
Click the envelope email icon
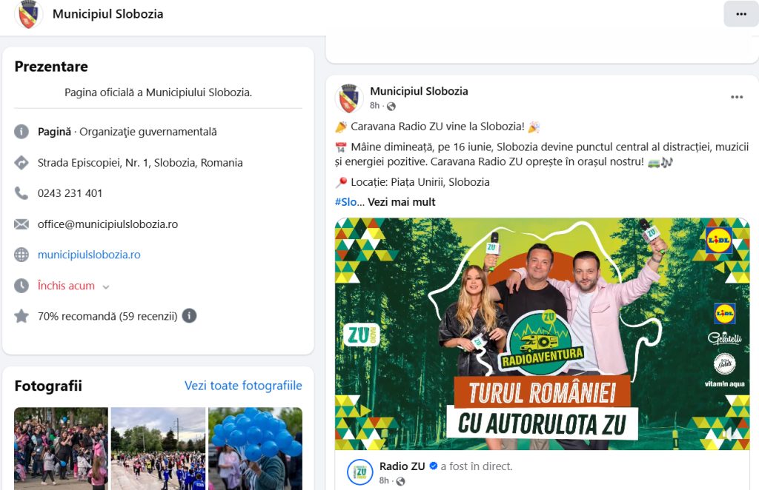click(21, 224)
